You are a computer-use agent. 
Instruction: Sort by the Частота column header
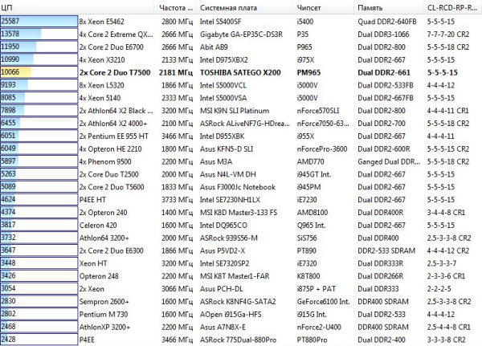(x=175, y=8)
